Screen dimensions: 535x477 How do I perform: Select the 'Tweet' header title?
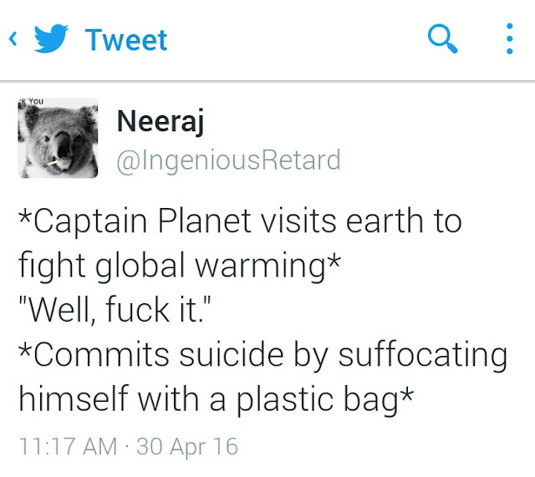click(126, 40)
